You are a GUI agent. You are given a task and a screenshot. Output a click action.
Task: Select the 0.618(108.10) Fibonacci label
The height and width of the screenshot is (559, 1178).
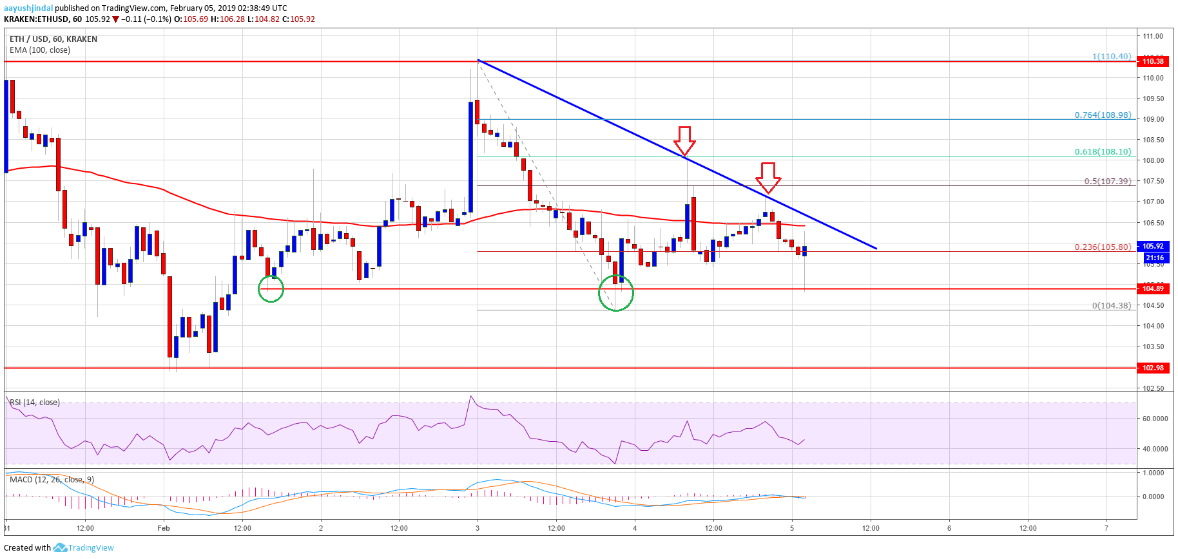[1103, 152]
